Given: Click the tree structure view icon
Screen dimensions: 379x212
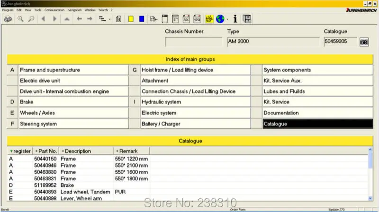Looking at the screenshot, I should (102, 19).
